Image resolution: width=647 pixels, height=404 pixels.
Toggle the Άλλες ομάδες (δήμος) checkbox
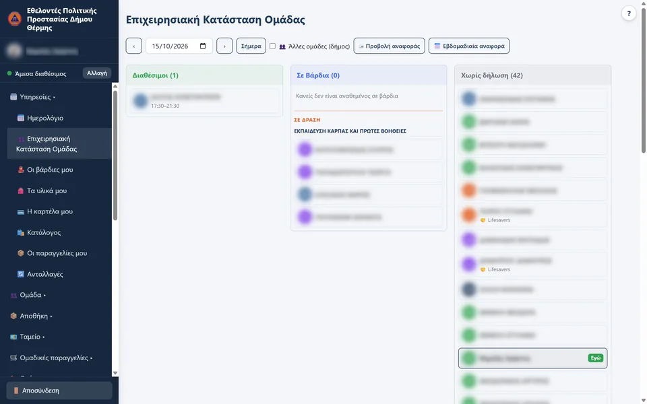tap(272, 46)
